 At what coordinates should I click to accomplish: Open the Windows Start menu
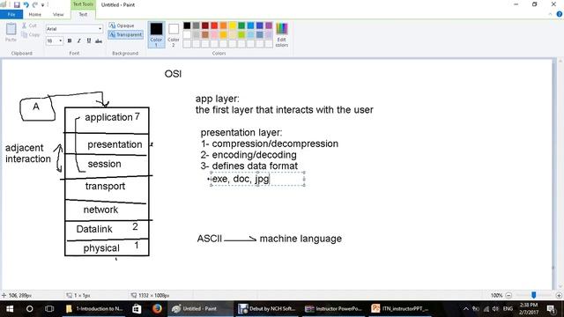10,309
